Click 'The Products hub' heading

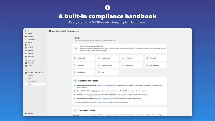click(x=87, y=111)
